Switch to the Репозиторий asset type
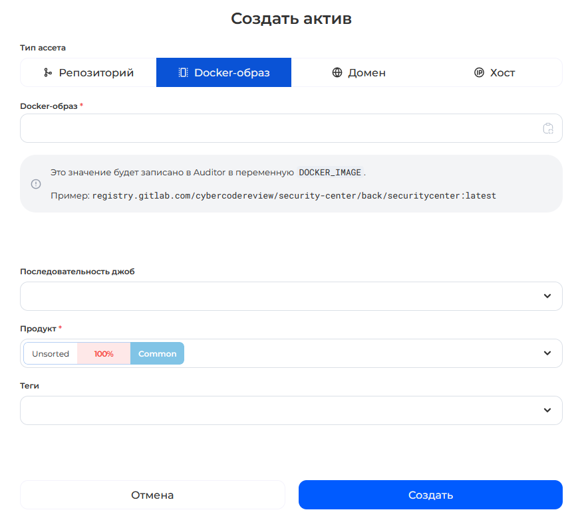The image size is (584, 518). tap(88, 73)
